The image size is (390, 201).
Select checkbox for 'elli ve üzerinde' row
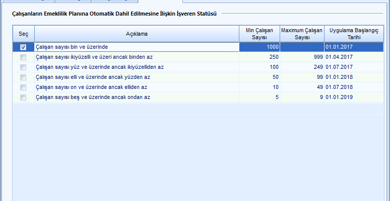pos(23,77)
